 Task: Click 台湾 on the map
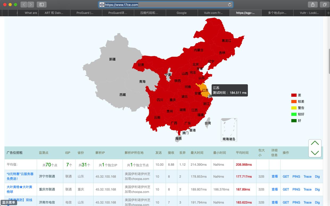[x=208, y=123]
